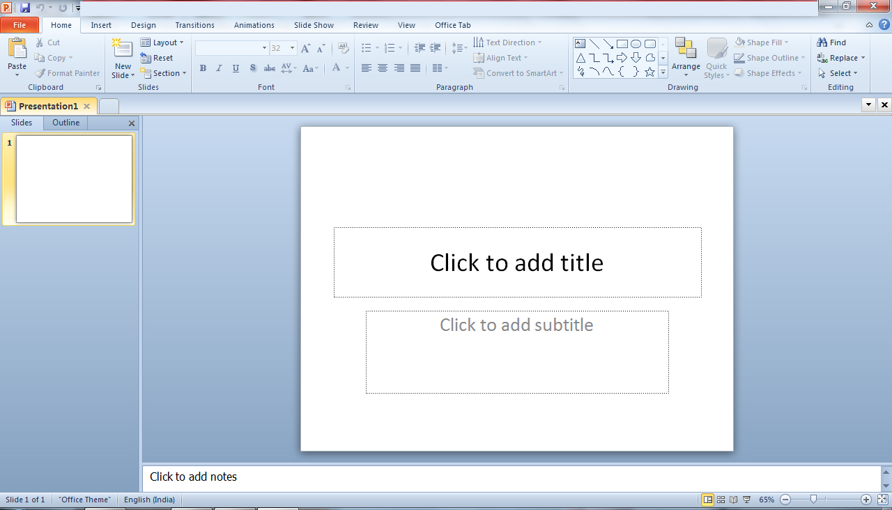The width and height of the screenshot is (892, 510).
Task: Toggle Underline formatting
Action: click(x=236, y=68)
